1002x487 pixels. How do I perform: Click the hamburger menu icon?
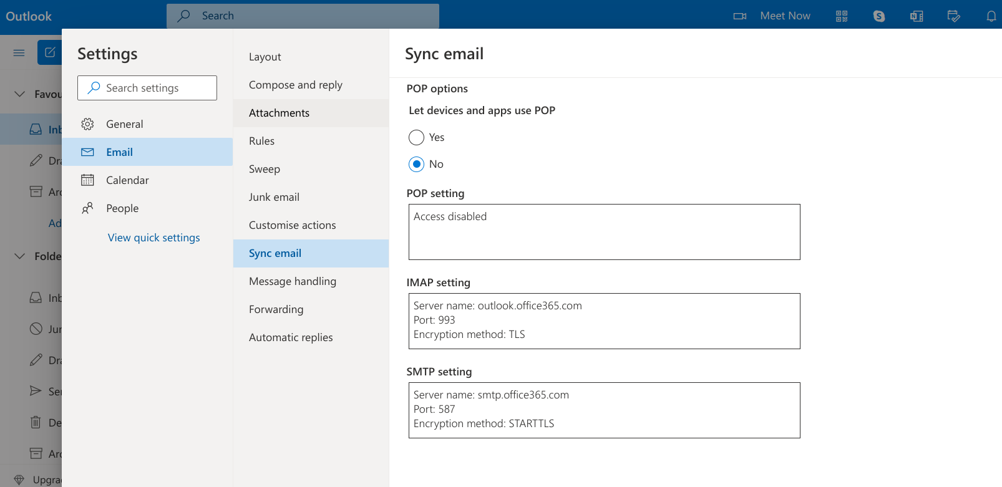coord(19,53)
